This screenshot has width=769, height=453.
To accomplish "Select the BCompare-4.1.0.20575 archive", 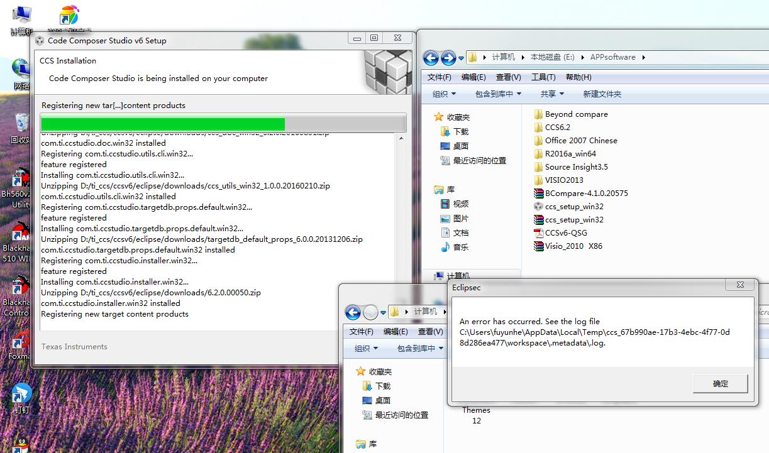I will (x=581, y=194).
